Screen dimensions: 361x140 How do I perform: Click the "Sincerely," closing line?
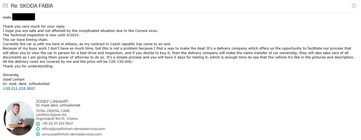pyautogui.click(x=11, y=75)
